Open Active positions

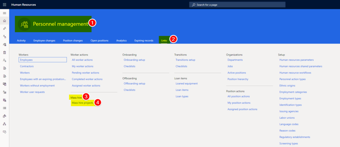(237, 73)
